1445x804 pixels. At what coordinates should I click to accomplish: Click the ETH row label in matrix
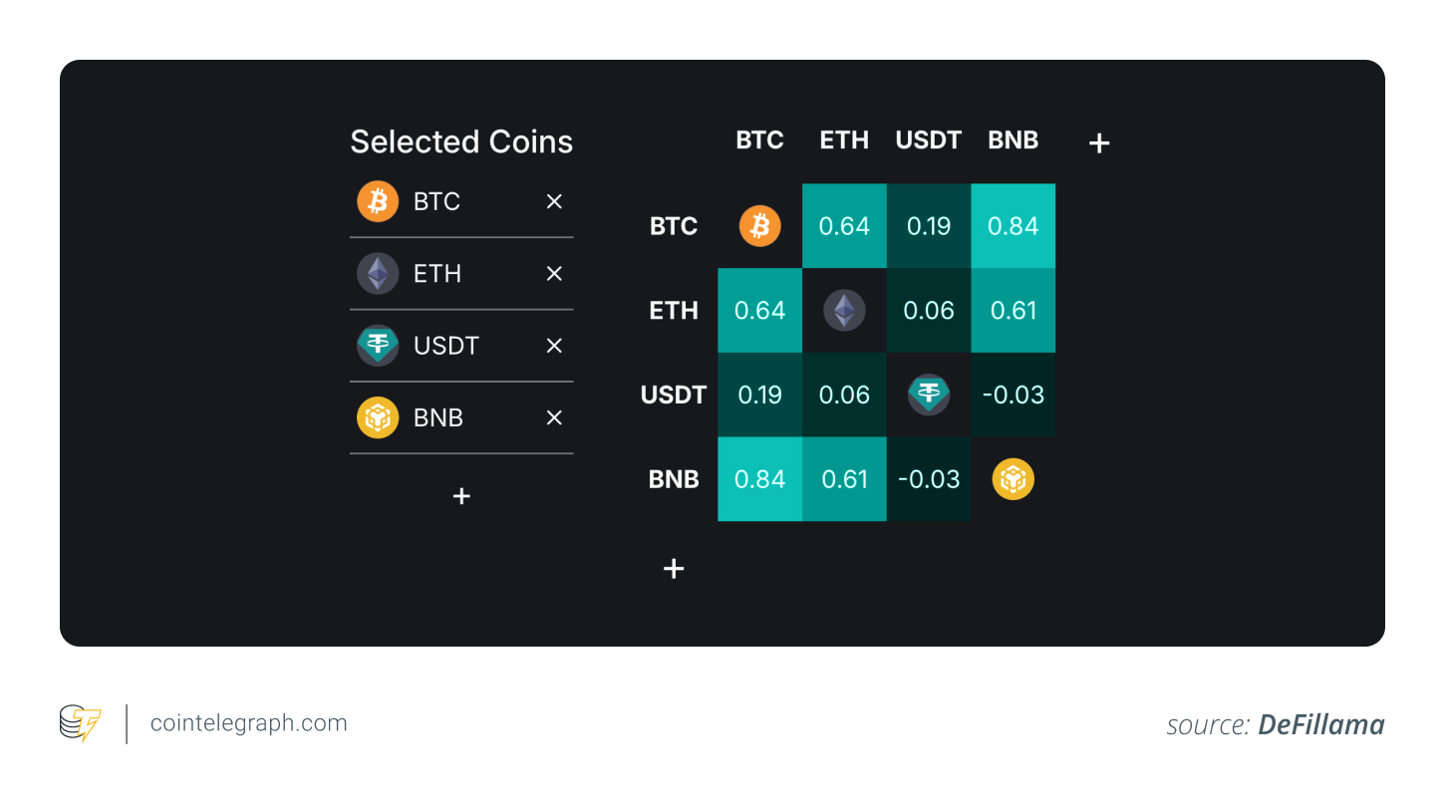coord(674,311)
